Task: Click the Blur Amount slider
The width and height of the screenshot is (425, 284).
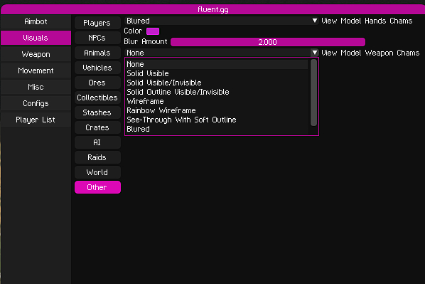Action: (268, 42)
